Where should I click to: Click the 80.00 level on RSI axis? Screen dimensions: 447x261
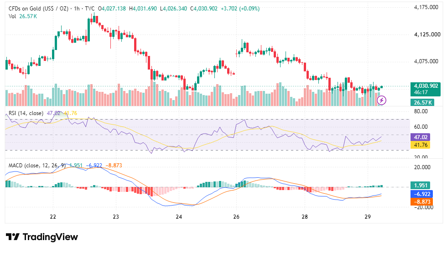coord(421,111)
